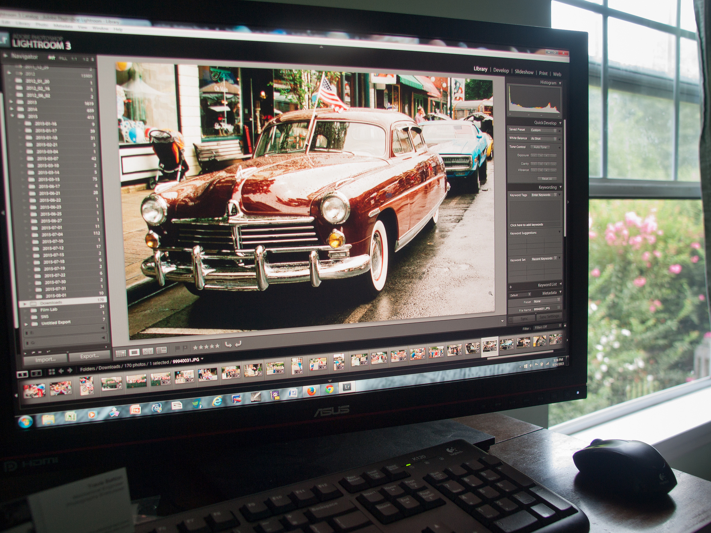Rotate photo clockwise arrow
This screenshot has height=533, width=711.
pos(238,344)
